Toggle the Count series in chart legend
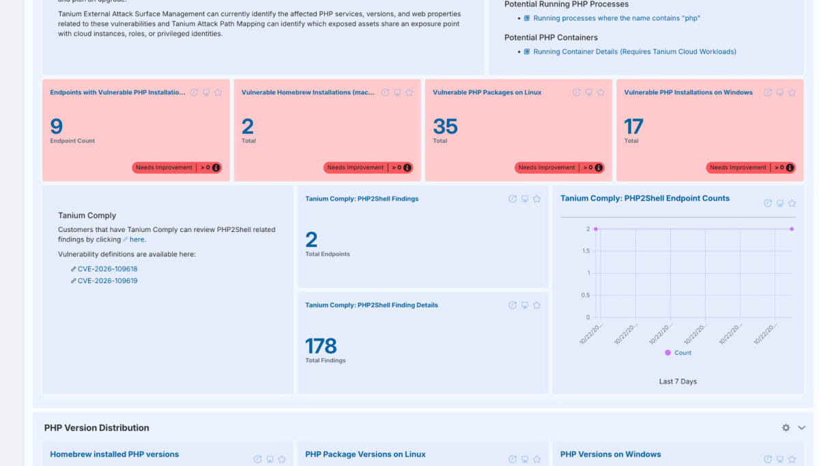This screenshot has height=466, width=819. click(x=678, y=353)
